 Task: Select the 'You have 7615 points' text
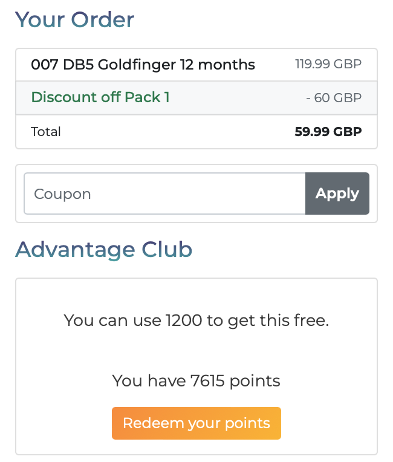click(x=197, y=381)
